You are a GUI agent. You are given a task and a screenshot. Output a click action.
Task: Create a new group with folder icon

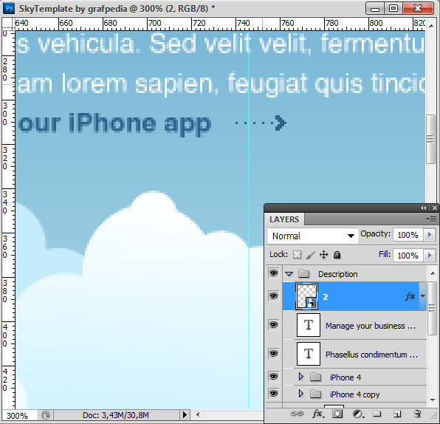[377, 414]
